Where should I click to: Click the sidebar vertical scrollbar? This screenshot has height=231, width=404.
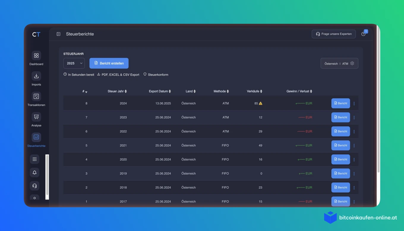47,177
